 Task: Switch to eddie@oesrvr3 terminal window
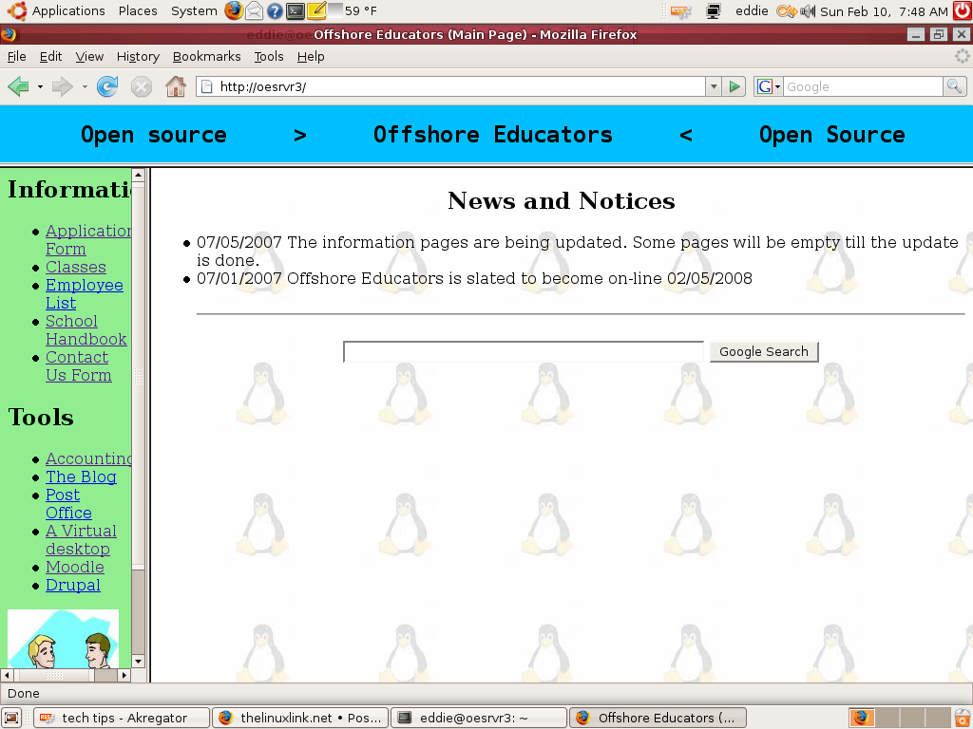click(479, 718)
